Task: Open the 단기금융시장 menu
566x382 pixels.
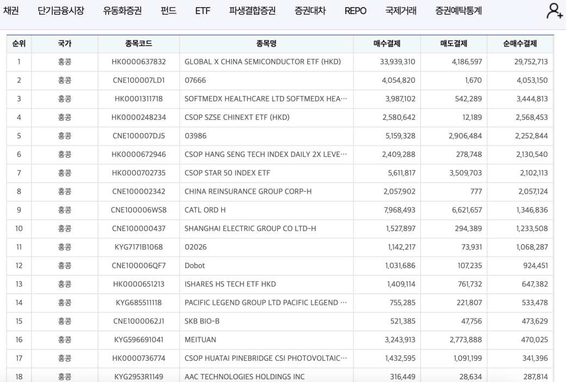Action: coord(61,11)
